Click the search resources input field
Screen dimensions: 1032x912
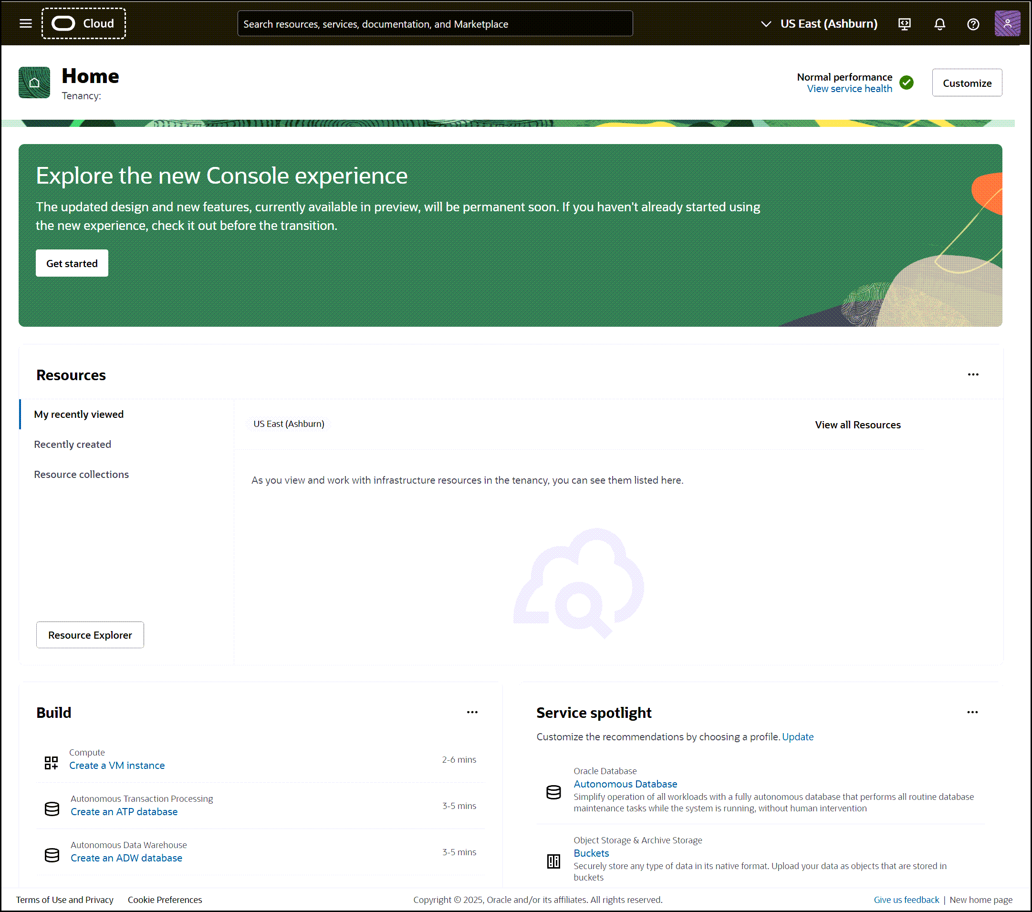tap(435, 24)
